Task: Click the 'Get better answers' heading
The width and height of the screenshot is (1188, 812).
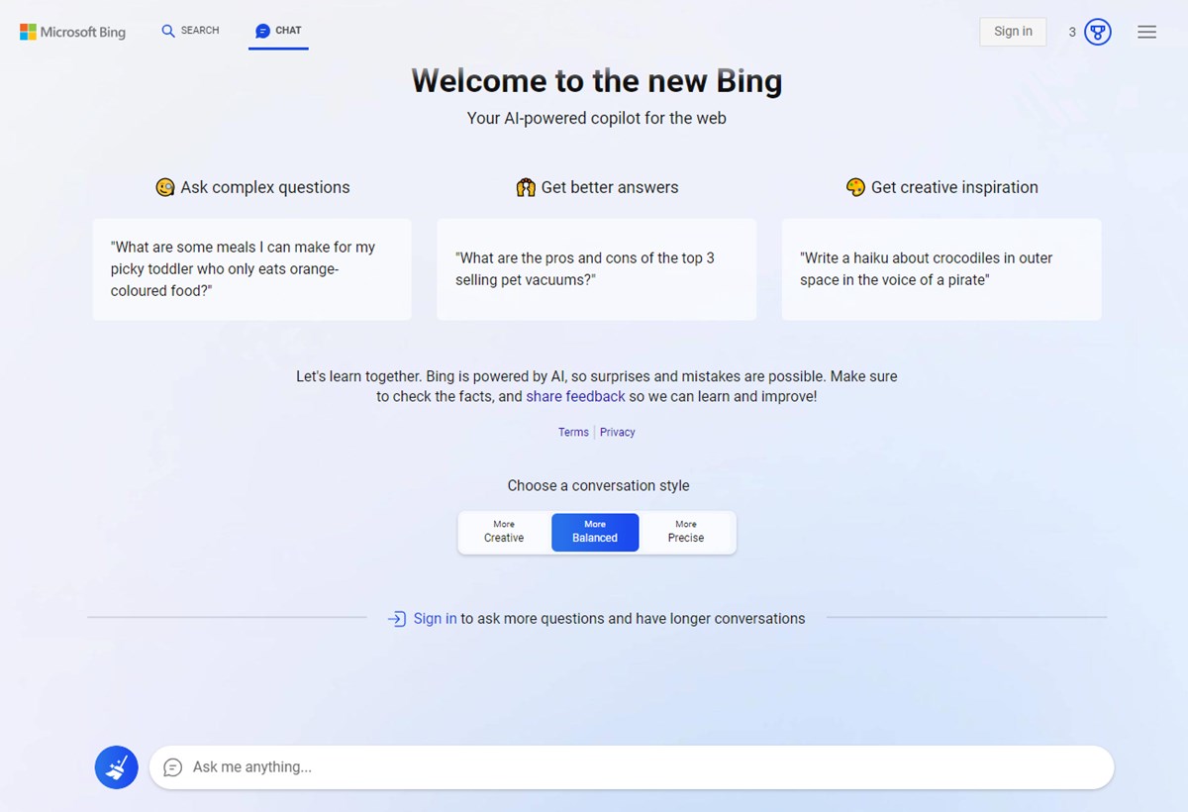Action: (598, 187)
